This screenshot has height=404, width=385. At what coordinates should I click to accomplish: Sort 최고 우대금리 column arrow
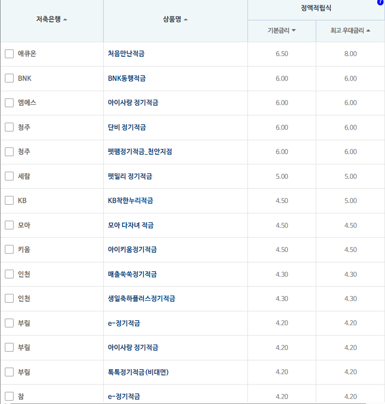pos(368,31)
